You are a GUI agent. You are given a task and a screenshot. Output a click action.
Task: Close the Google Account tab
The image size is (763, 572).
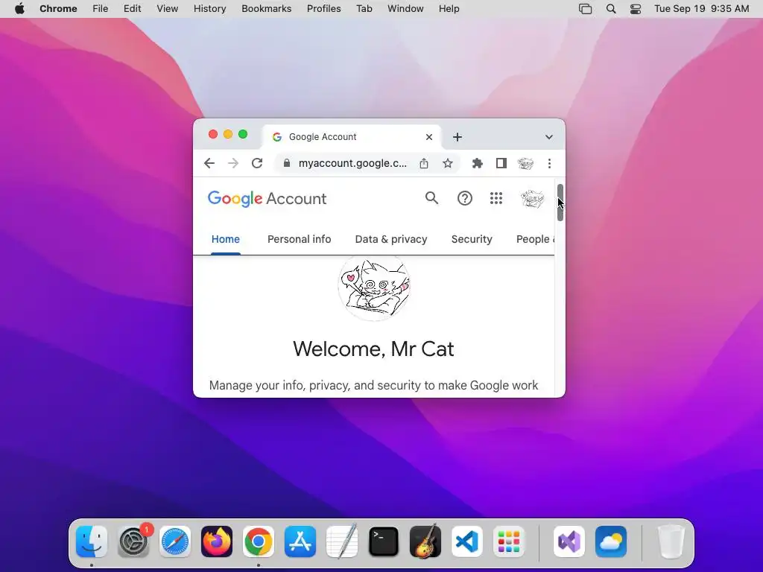pos(428,137)
